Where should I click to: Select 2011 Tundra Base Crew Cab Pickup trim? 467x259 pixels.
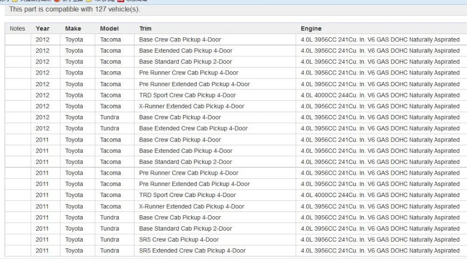tap(180, 218)
